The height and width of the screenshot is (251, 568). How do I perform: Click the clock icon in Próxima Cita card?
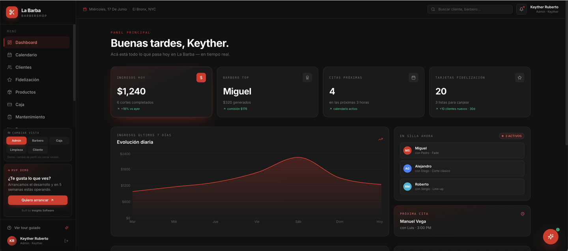[x=523, y=214]
